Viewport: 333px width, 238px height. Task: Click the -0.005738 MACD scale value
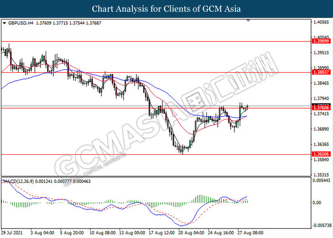[x=320, y=225]
